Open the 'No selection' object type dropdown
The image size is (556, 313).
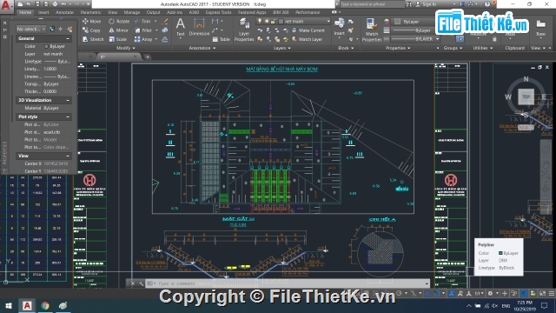click(31, 29)
